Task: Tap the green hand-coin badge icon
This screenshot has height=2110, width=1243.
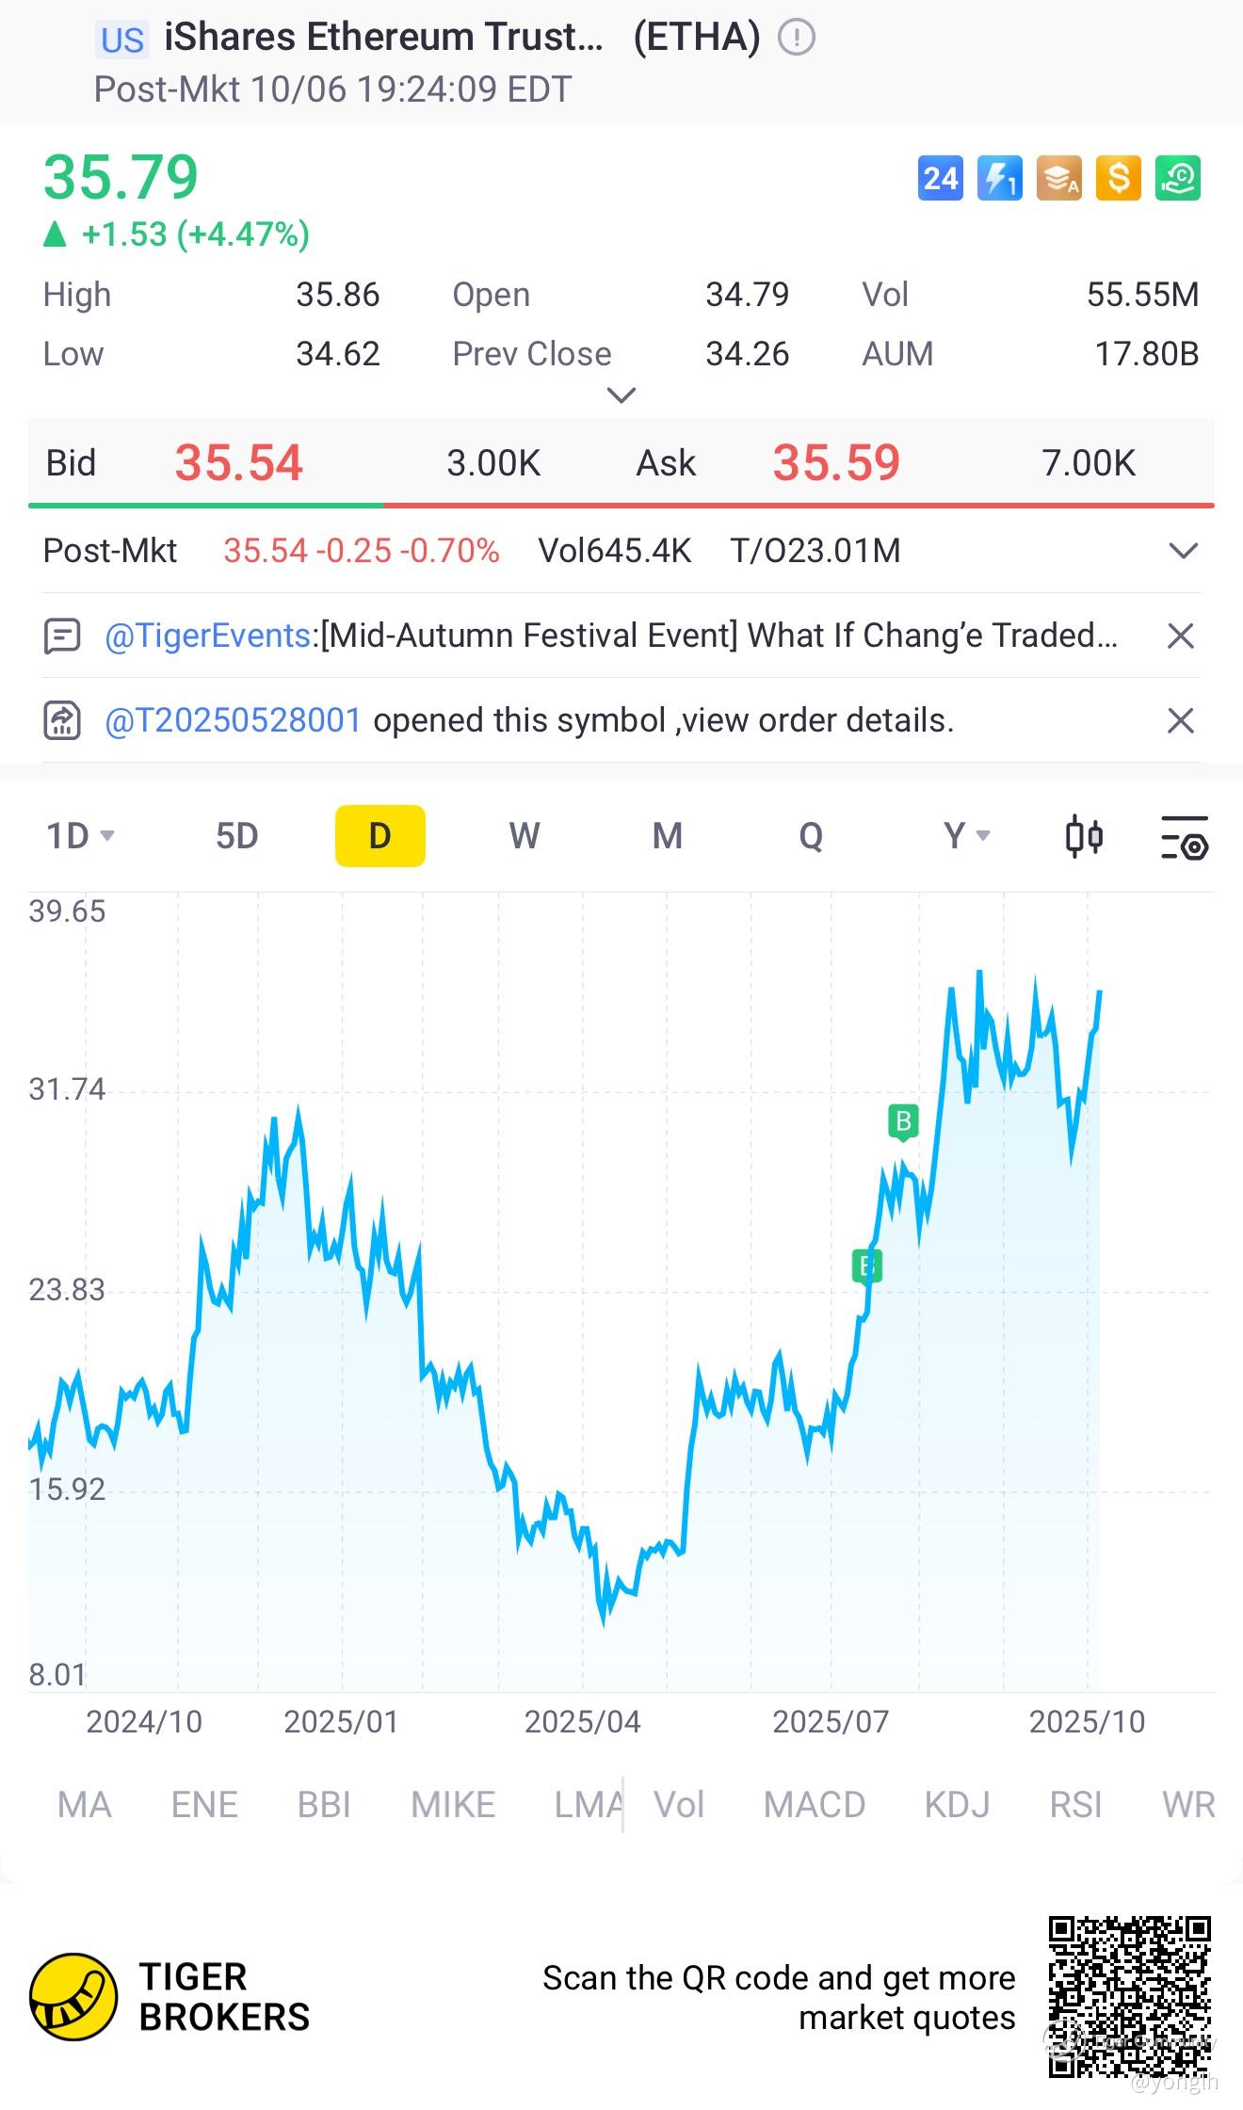Action: pos(1178,178)
